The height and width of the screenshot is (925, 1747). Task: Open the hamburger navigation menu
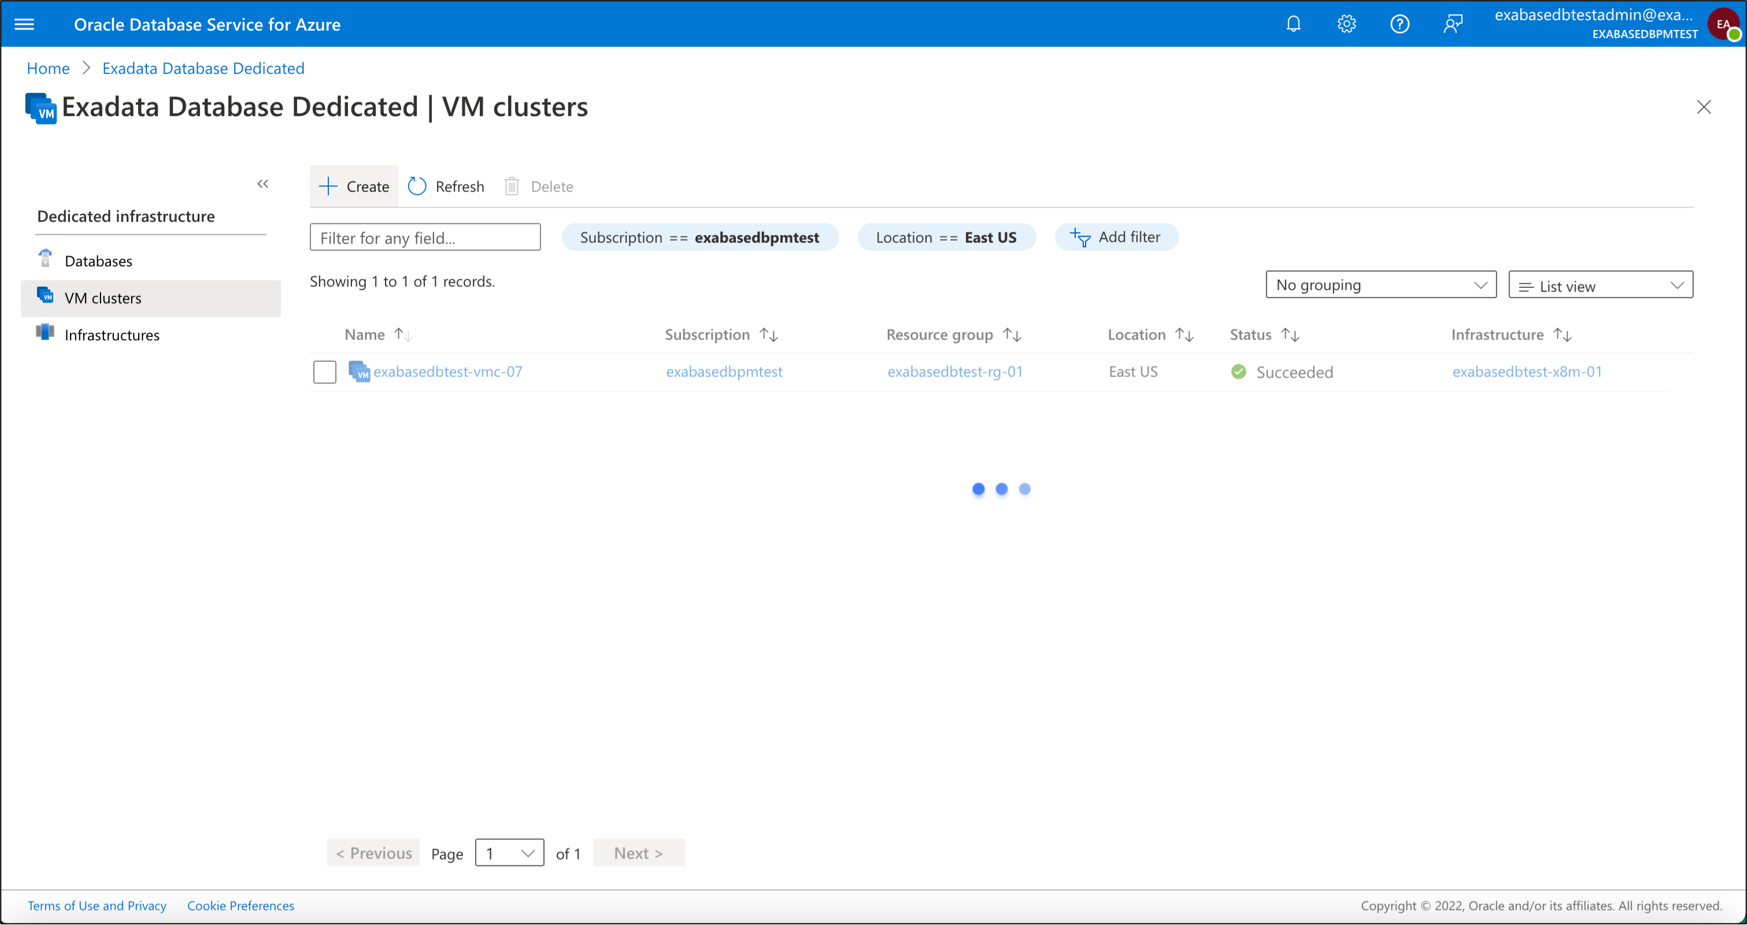point(24,24)
